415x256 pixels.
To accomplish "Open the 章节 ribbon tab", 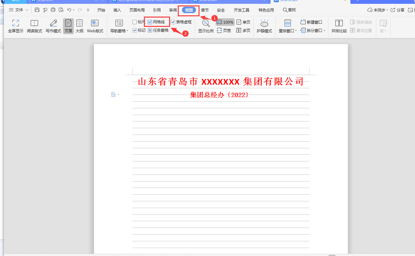I will point(205,10).
